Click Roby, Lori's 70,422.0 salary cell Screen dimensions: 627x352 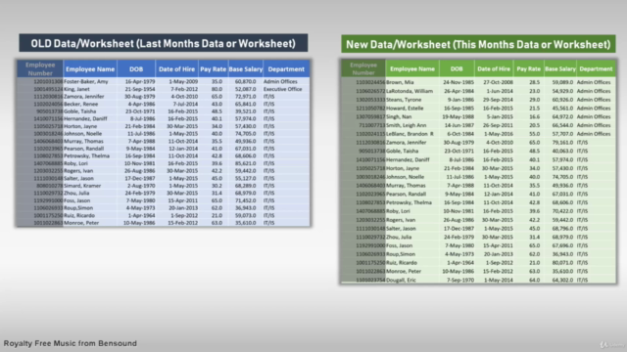click(x=562, y=211)
